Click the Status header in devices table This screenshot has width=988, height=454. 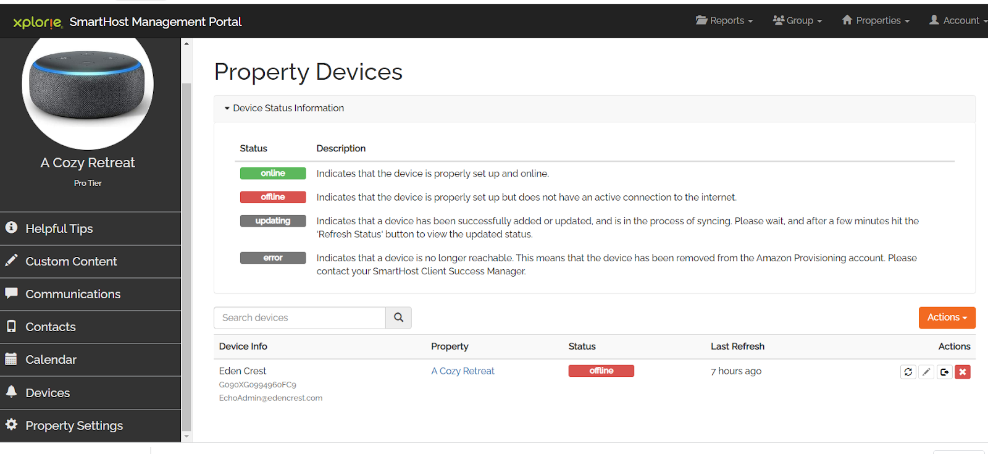[x=582, y=347]
